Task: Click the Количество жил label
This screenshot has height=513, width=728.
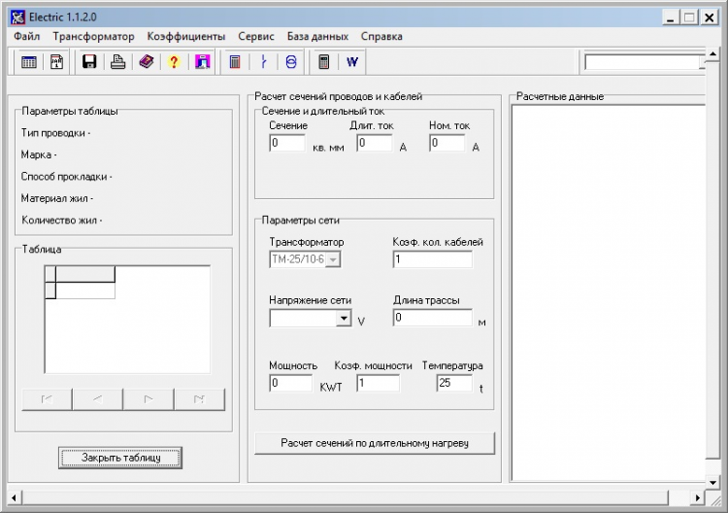Action: 61,221
